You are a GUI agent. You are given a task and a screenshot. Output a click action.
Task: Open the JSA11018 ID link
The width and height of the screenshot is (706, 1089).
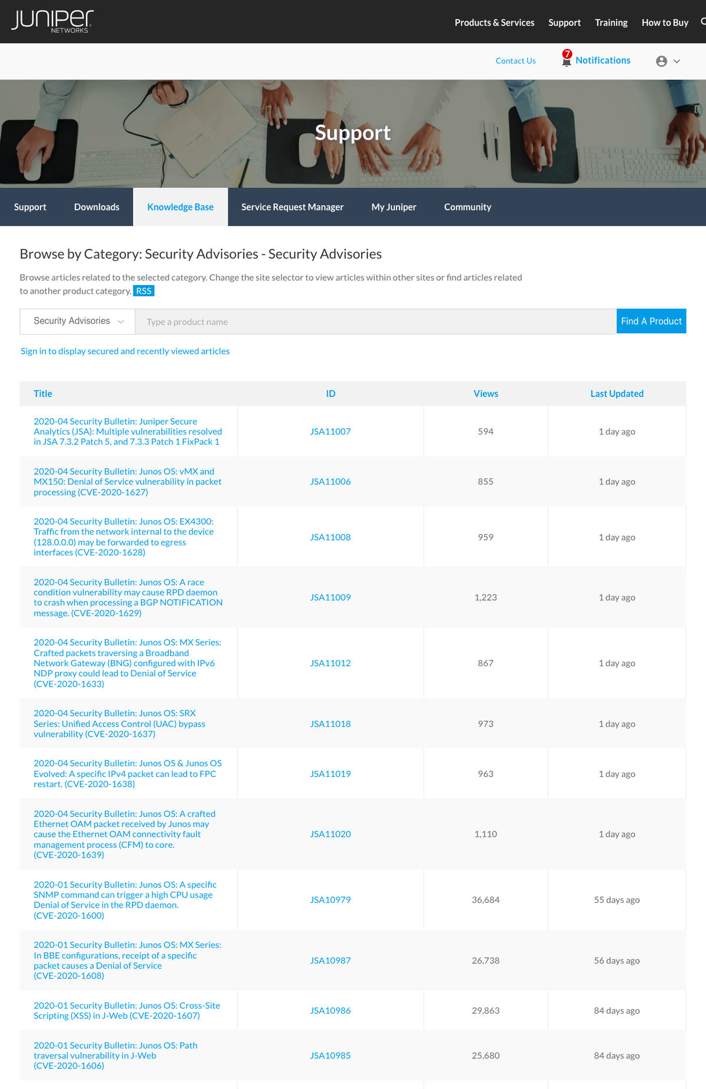330,724
